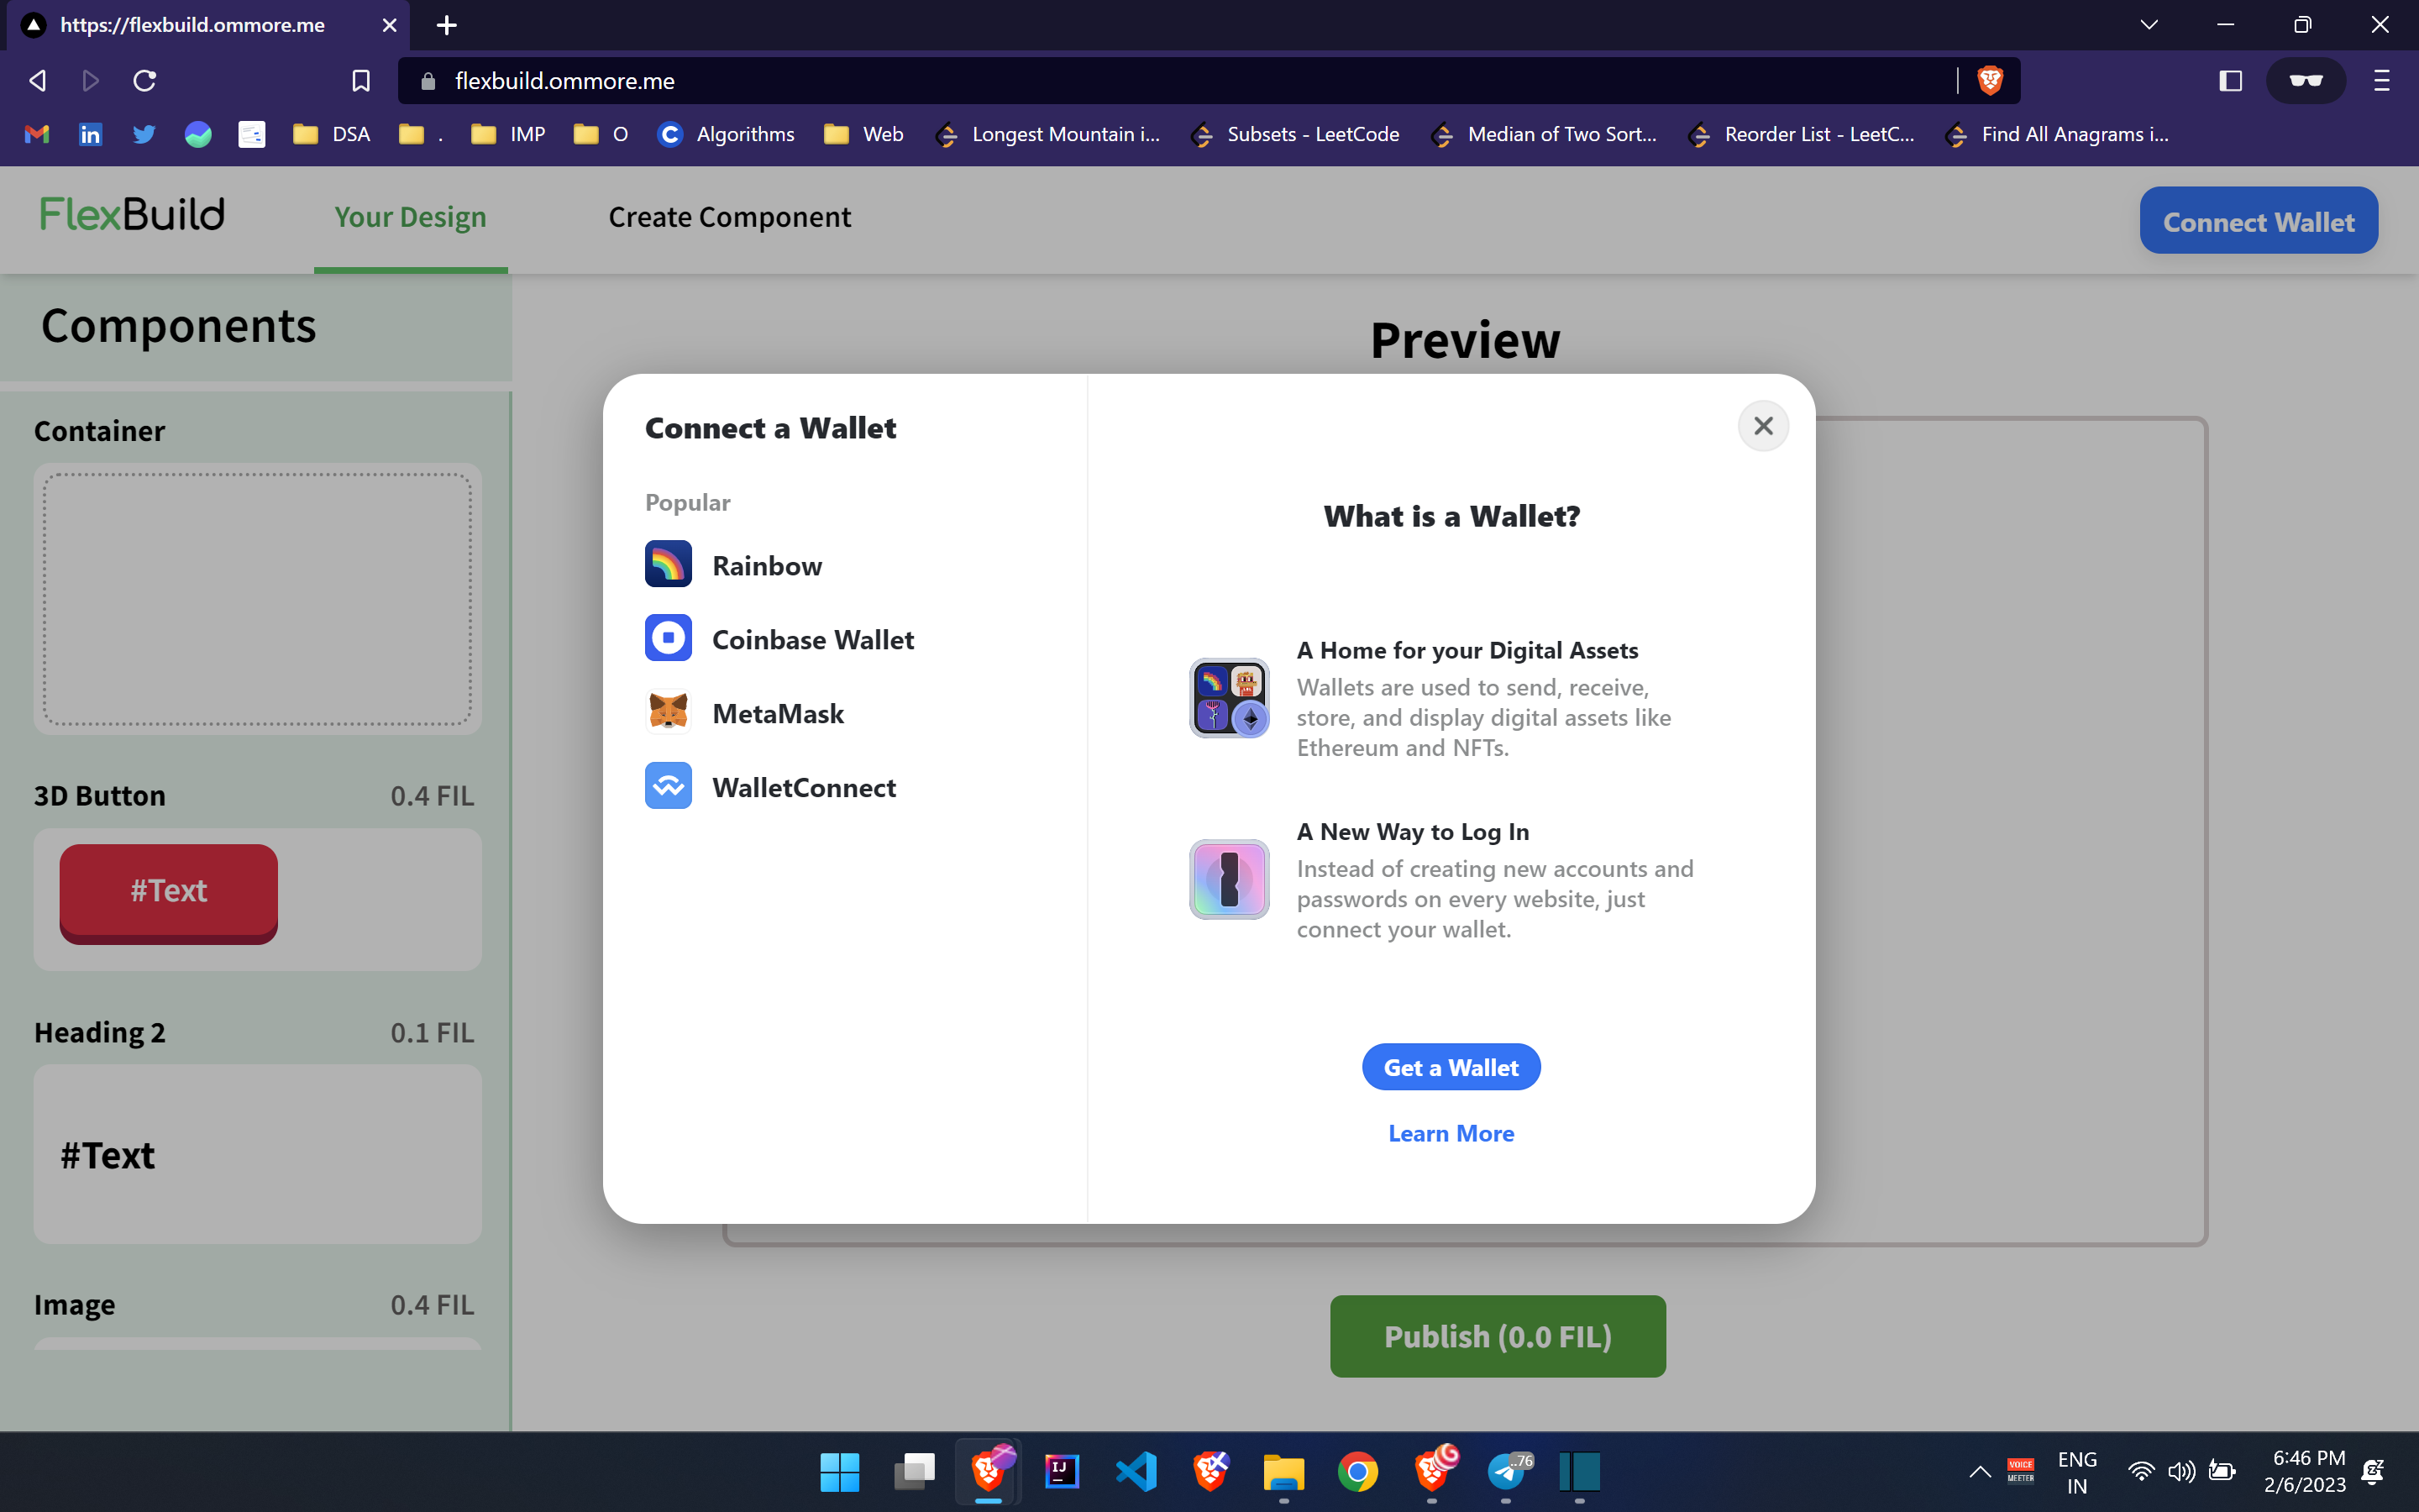Image resolution: width=2419 pixels, height=1512 pixels.
Task: Open IntelliJ IDEA from taskbar
Action: point(1062,1472)
